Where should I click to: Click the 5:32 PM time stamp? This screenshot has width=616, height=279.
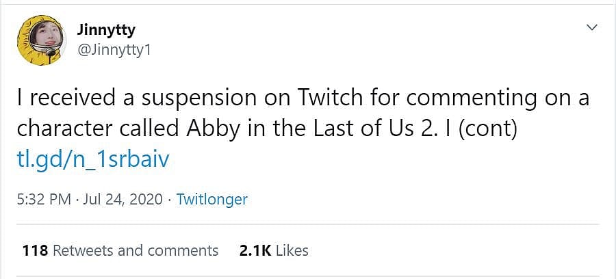click(x=42, y=200)
